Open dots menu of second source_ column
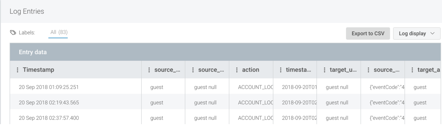The height and width of the screenshot is (128, 442). (x=193, y=70)
